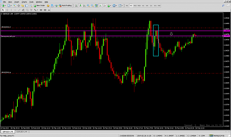Toggle chart Auto Scroll
231x137 pixels.
click(x=100, y=6)
